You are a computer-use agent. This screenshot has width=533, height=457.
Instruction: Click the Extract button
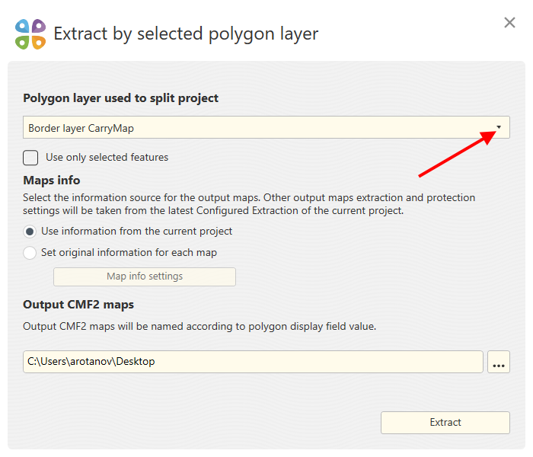(445, 422)
